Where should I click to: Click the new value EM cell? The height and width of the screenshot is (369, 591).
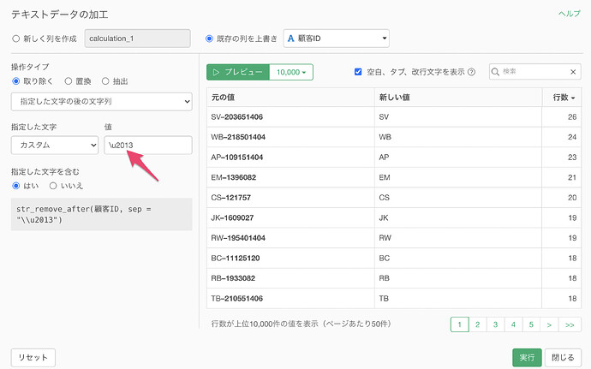coord(458,177)
